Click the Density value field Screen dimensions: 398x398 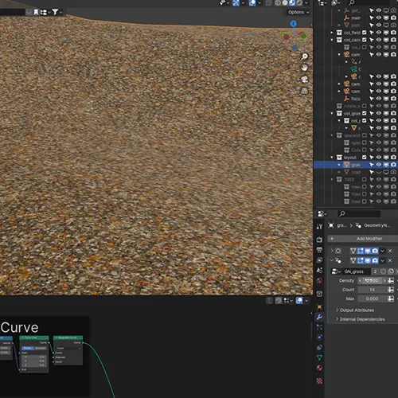point(373,280)
